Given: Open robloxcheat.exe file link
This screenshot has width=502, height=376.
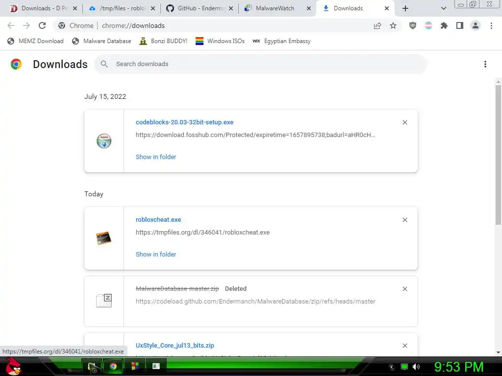Looking at the screenshot, I should 158,220.
